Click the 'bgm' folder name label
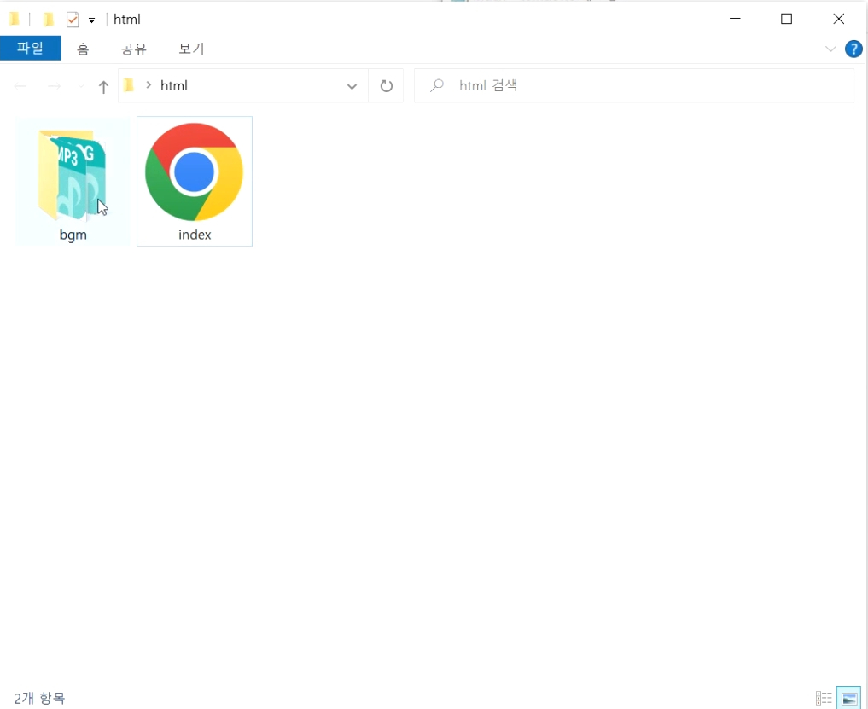This screenshot has width=868, height=709. tap(73, 235)
